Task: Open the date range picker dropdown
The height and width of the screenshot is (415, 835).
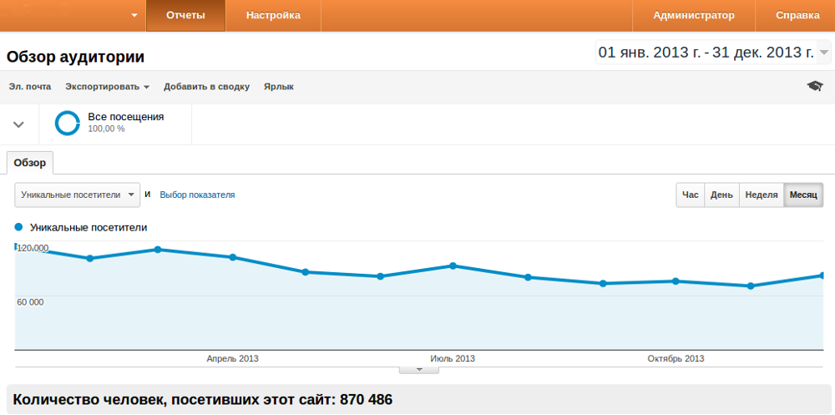Action: click(x=824, y=53)
